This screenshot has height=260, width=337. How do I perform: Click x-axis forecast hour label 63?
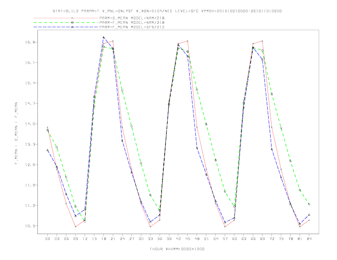click(244, 239)
